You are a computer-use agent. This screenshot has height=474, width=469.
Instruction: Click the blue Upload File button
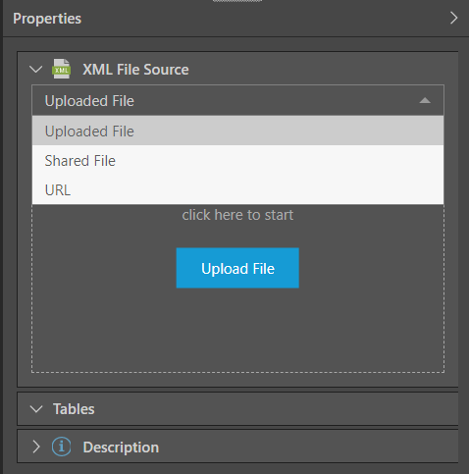pos(237,268)
